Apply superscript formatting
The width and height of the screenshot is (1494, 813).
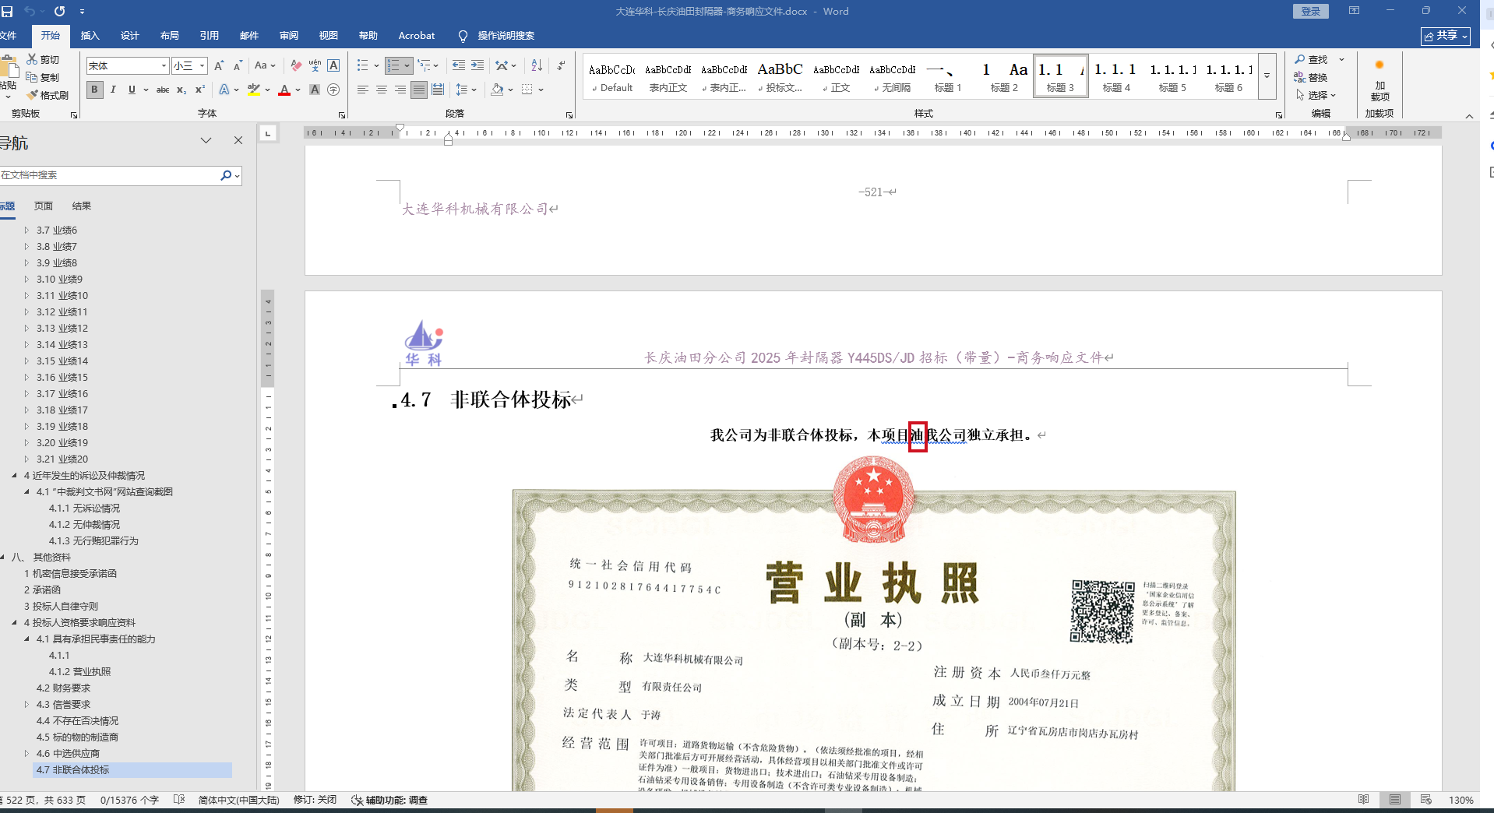(x=200, y=90)
